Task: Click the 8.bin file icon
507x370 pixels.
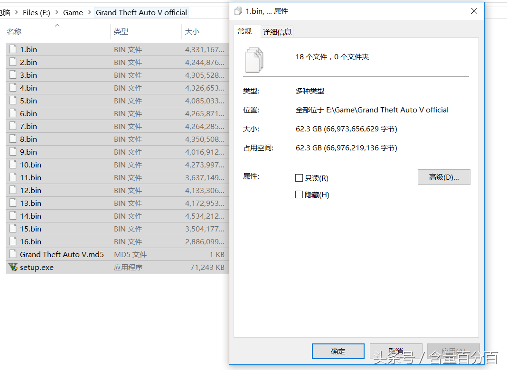Action: pyautogui.click(x=13, y=139)
